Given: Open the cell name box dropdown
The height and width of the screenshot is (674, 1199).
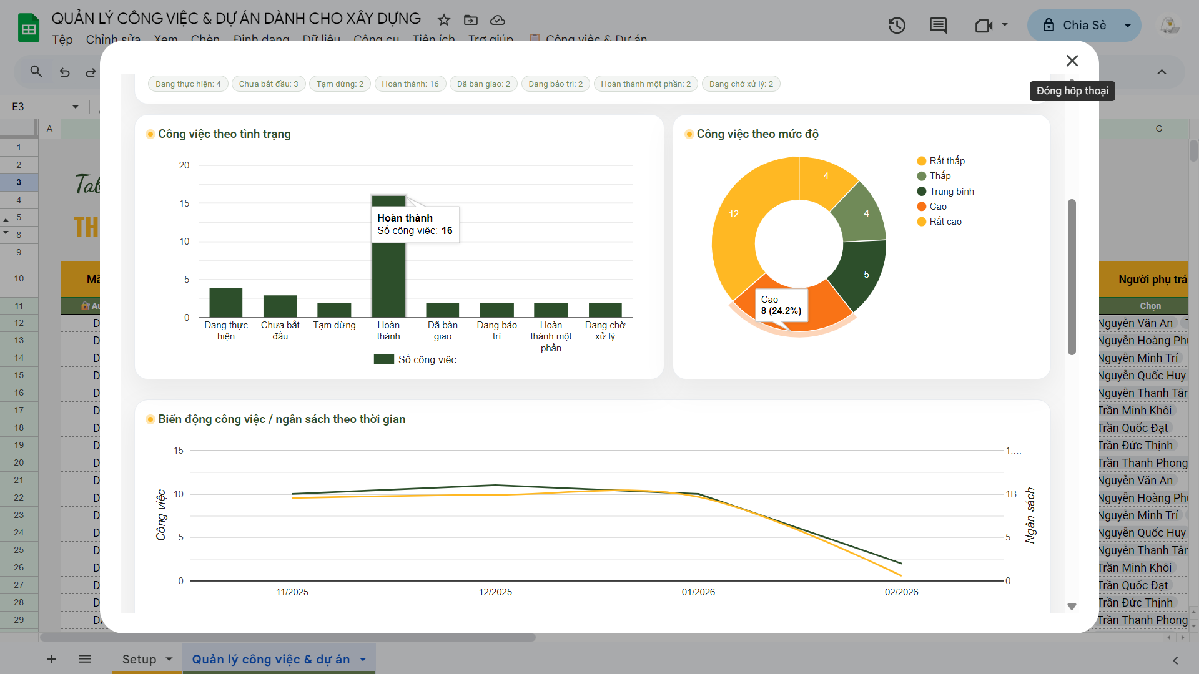Looking at the screenshot, I should click(x=76, y=107).
